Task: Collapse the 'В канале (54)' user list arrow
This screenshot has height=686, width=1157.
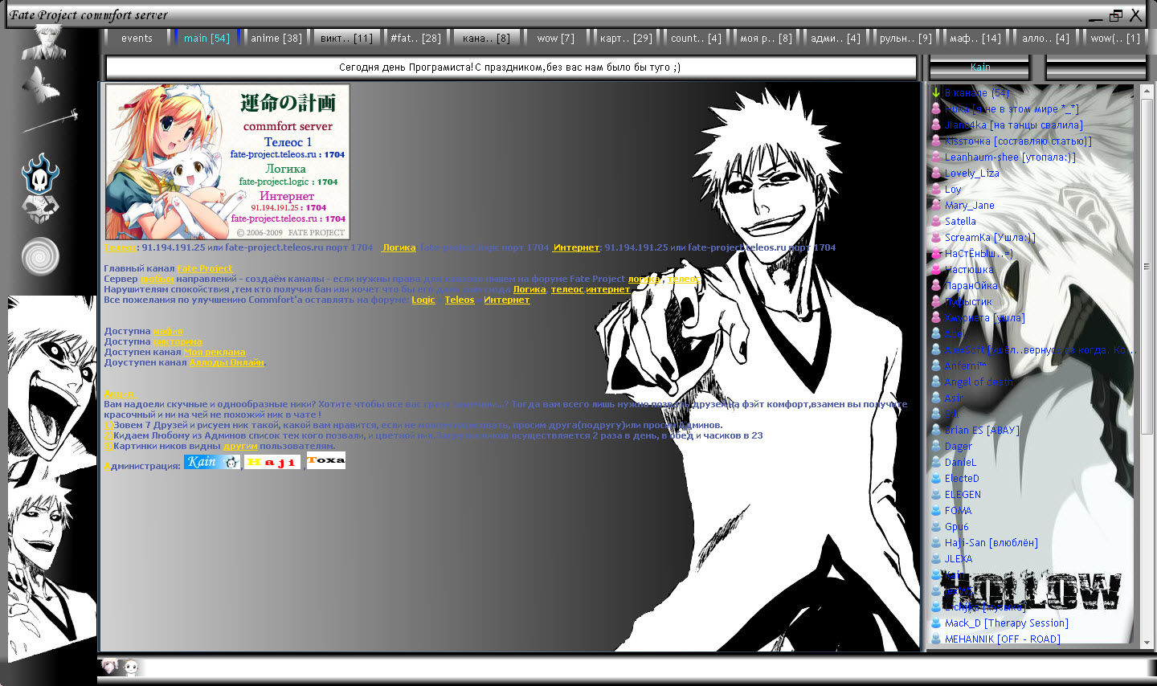Action: [936, 93]
